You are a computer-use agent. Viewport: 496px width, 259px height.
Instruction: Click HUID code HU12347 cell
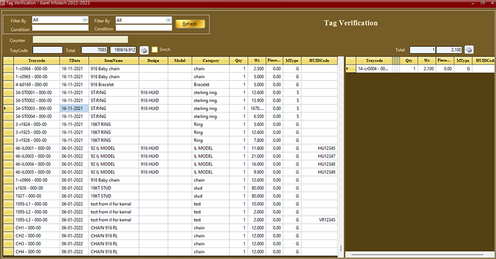(x=319, y=156)
